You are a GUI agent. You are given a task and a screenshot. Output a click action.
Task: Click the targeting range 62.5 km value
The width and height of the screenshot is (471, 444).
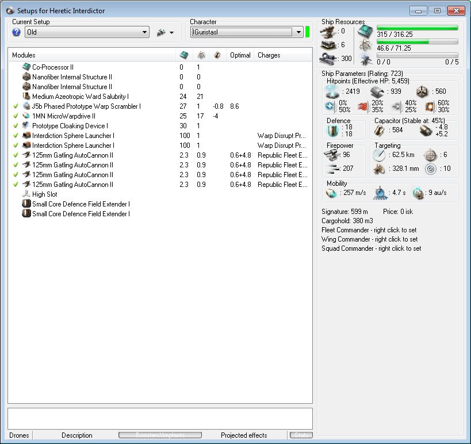pyautogui.click(x=403, y=155)
